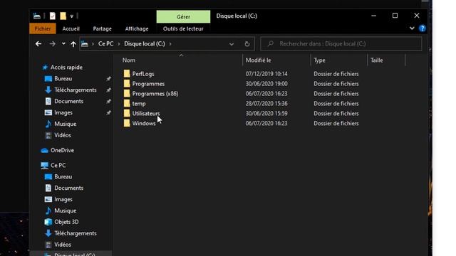
Task: Expand the ribbon with the chevron
Action: 412,28
